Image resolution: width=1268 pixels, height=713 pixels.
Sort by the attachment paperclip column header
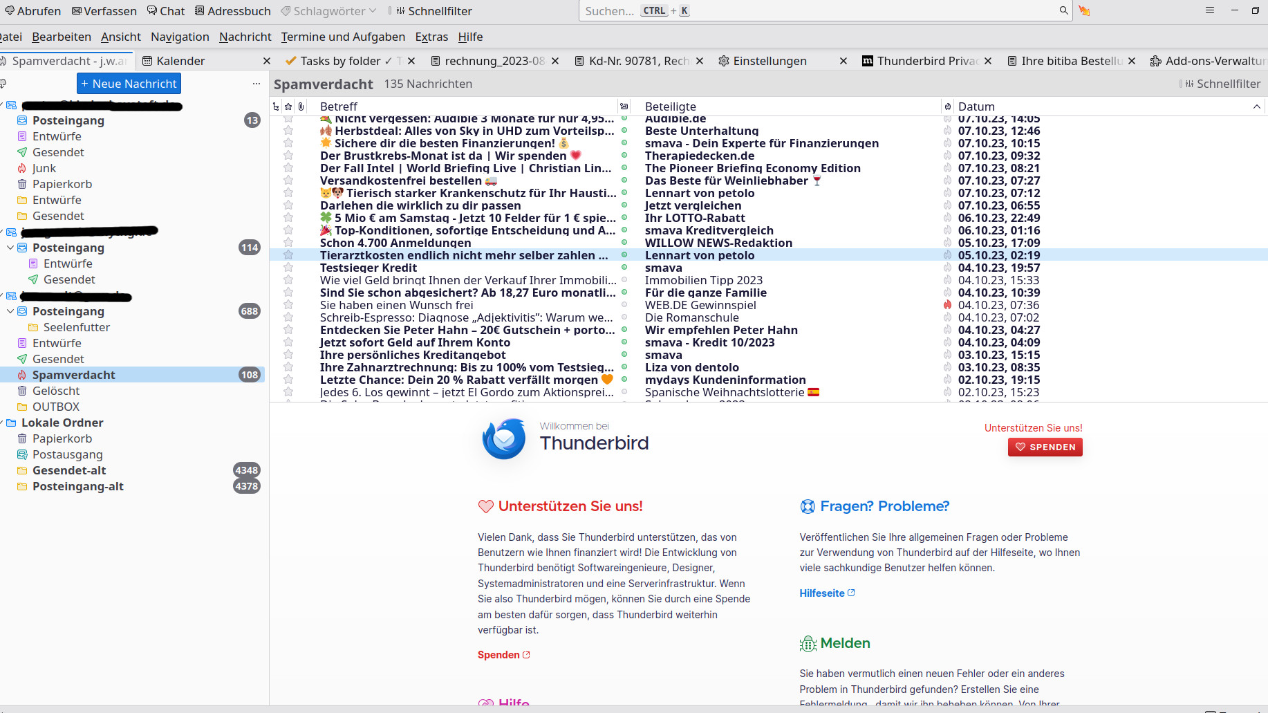point(301,107)
